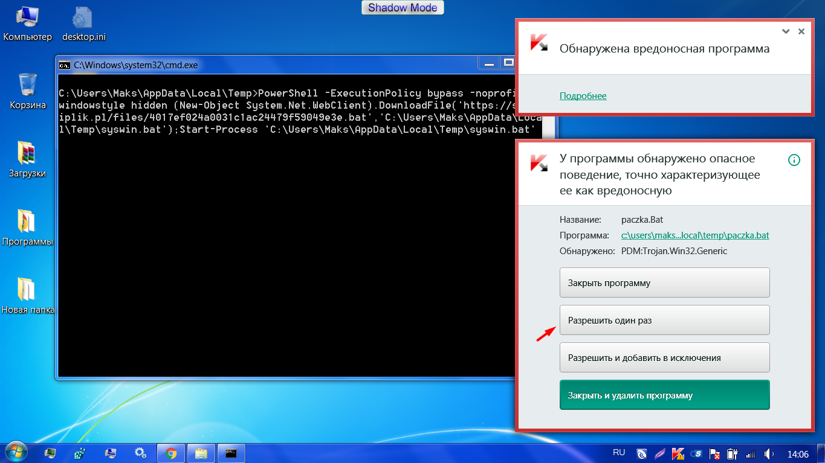Select the Программы folder on desktop
This screenshot has width=825, height=463.
pyautogui.click(x=27, y=228)
